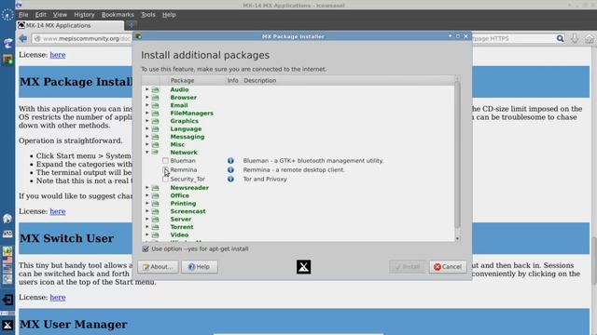The height and width of the screenshot is (335, 597).
Task: Expand the Browser category
Action: tap(147, 97)
